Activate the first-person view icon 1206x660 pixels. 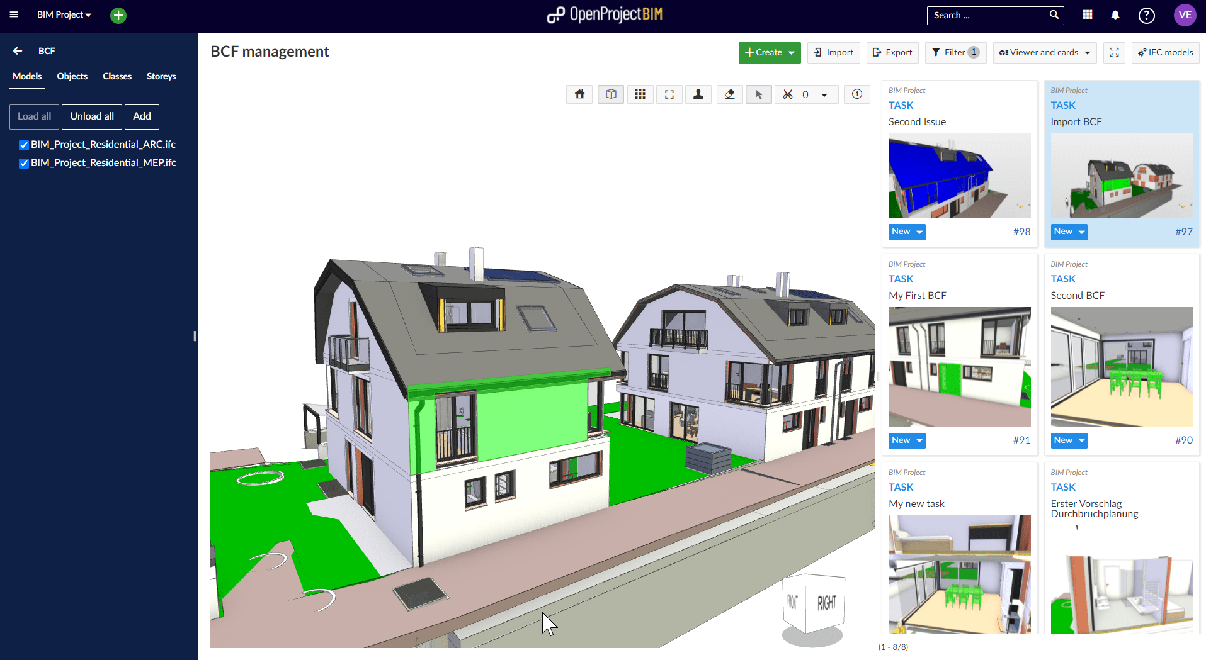point(698,94)
